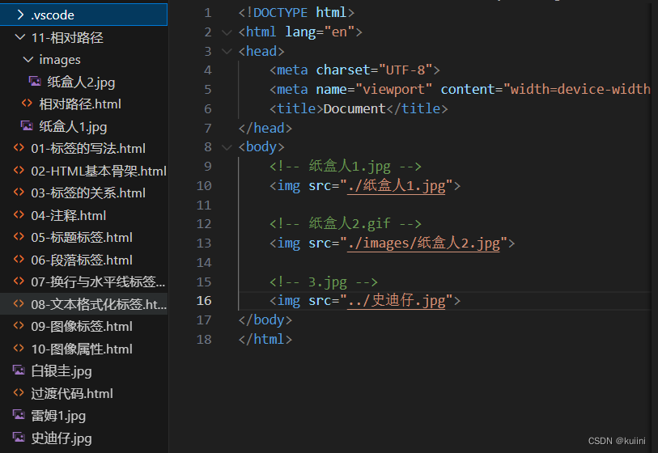Click the 纸盒人1.jpg comment on line 9
Image resolution: width=658 pixels, height=453 pixels.
(346, 167)
